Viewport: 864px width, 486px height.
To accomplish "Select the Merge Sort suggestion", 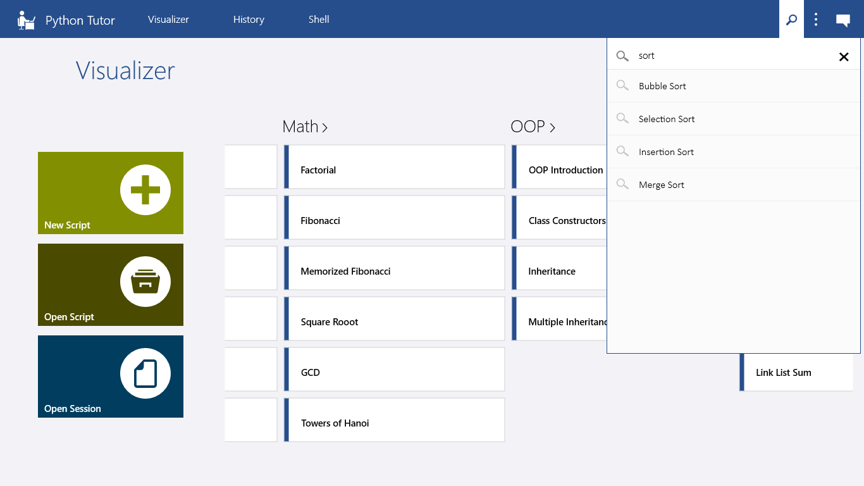I will (734, 185).
